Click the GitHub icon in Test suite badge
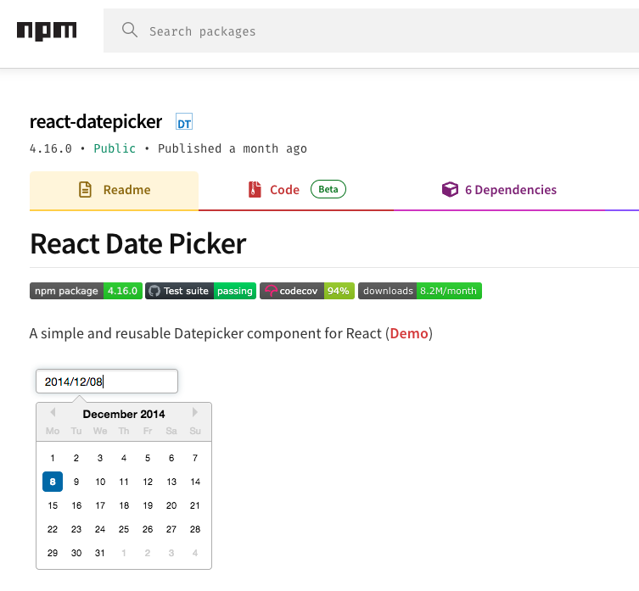 (154, 291)
